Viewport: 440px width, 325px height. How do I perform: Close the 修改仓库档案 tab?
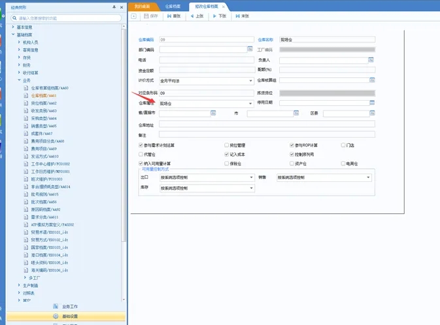(x=224, y=7)
